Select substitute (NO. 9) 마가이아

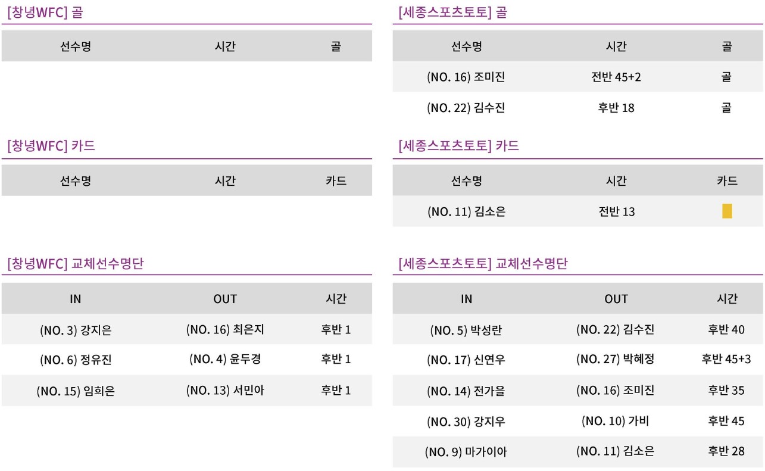466,452
